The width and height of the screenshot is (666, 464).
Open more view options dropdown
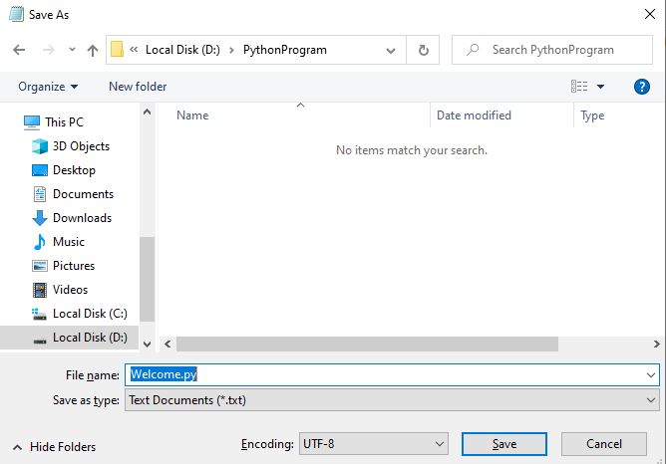pyautogui.click(x=600, y=87)
